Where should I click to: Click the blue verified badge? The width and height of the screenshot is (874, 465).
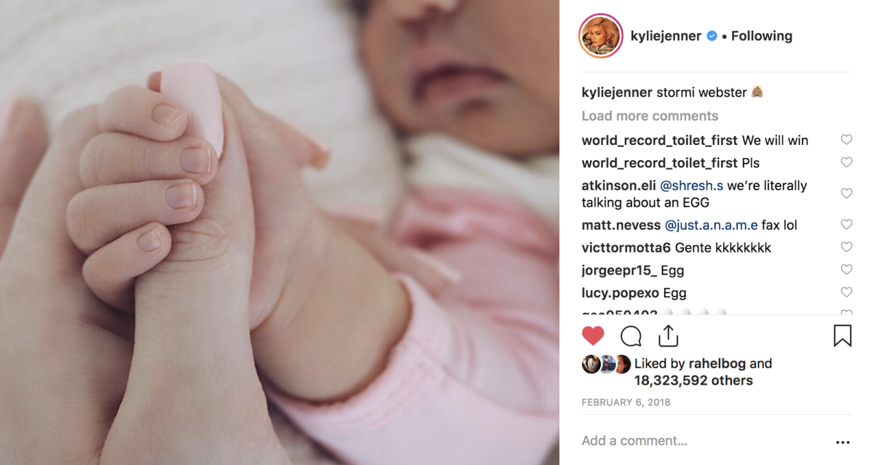tap(712, 36)
